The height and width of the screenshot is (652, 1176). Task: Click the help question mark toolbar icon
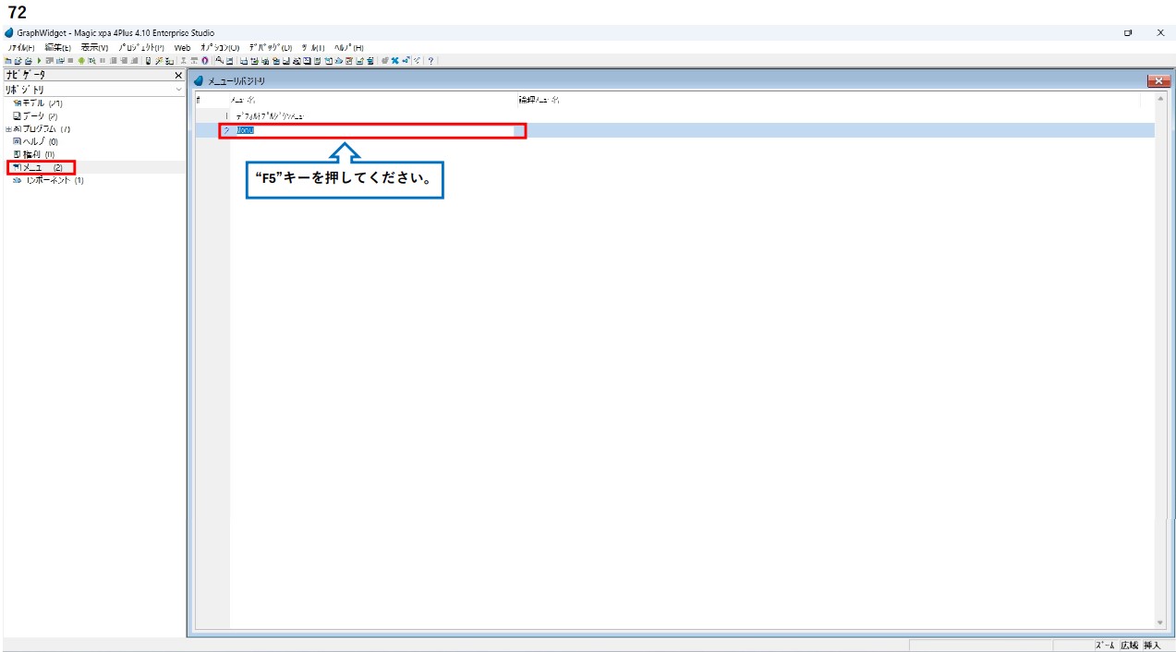430,61
